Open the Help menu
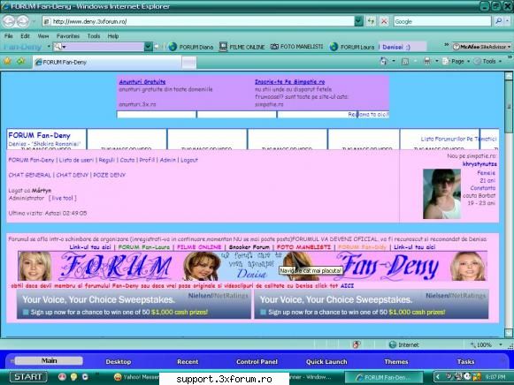The height and width of the screenshot is (385, 514). 113,36
